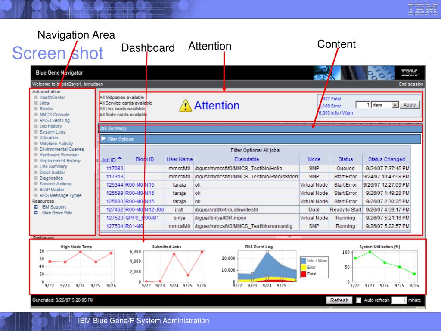This screenshot has height=331, width=441.
Task: Click the days number input field
Action: 363,105
